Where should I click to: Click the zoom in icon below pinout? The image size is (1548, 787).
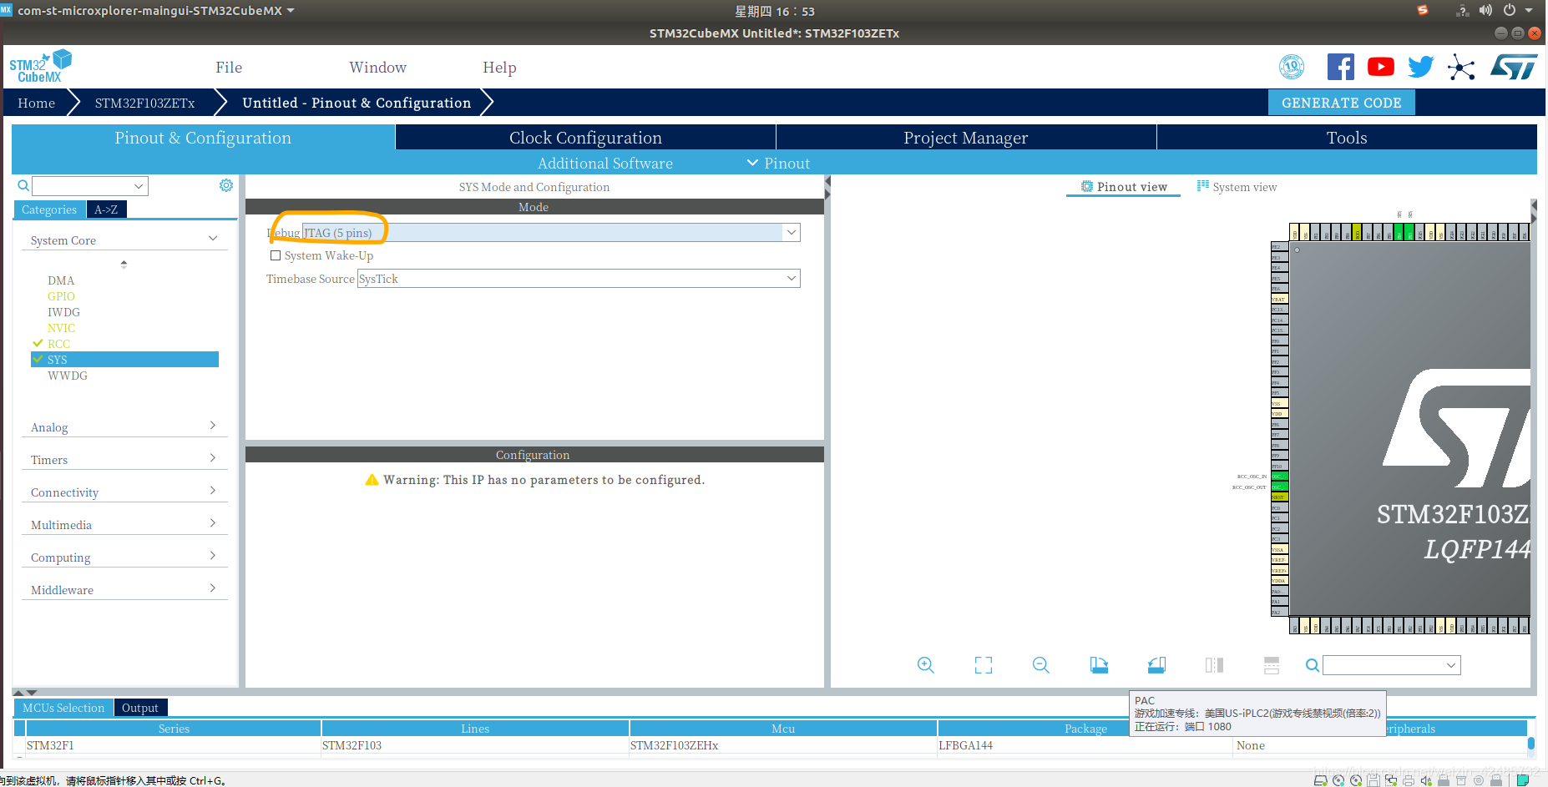(x=925, y=665)
